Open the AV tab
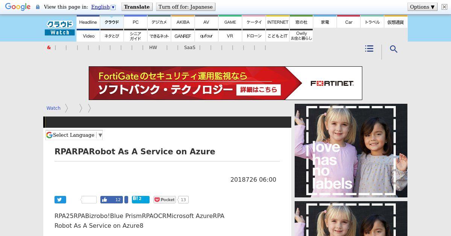Viewport: 451px width, 236px height. coord(206,22)
